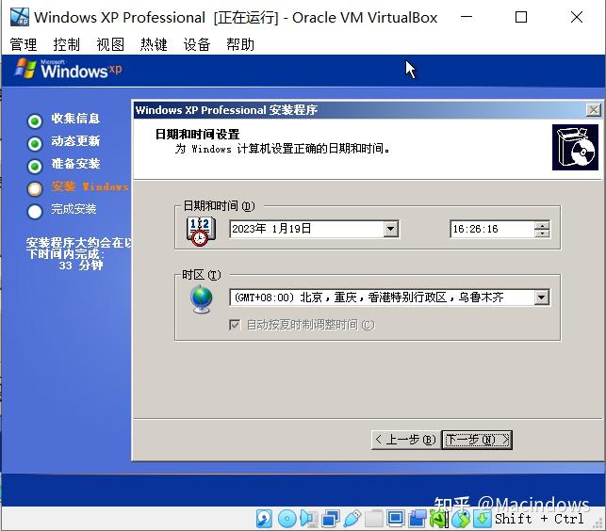606x531 pixels.
Task: Close the XP setup dialog
Action: tap(593, 110)
